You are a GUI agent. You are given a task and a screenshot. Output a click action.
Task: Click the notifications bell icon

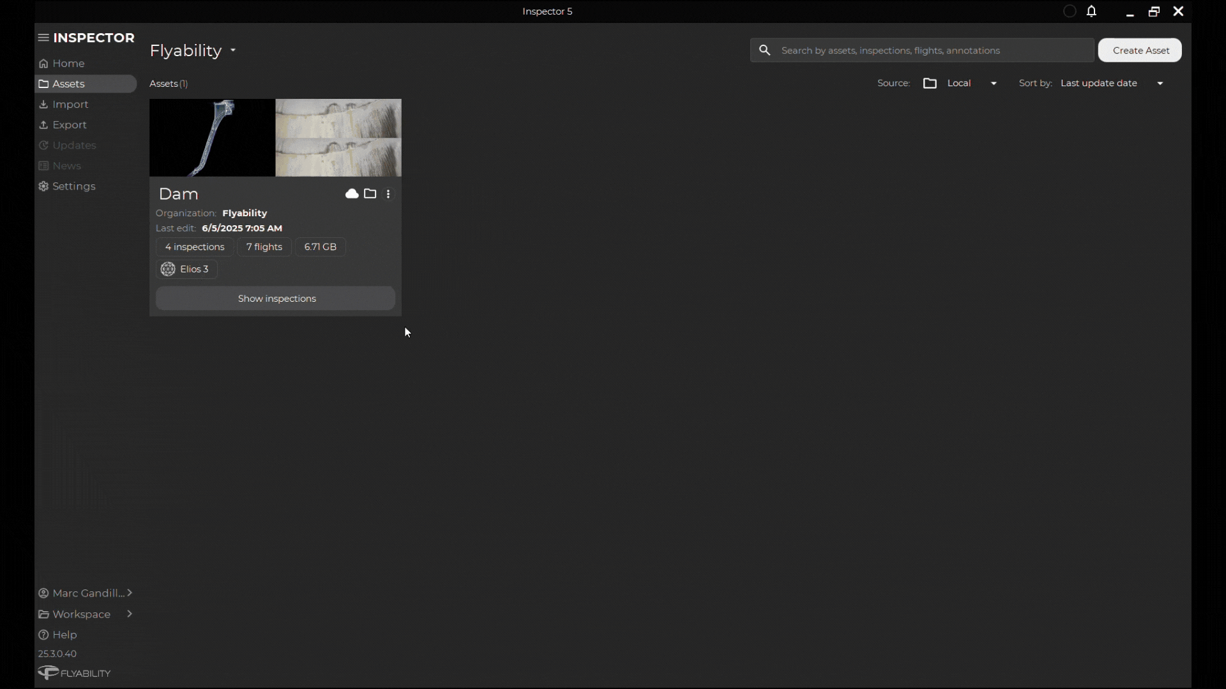[1092, 11]
